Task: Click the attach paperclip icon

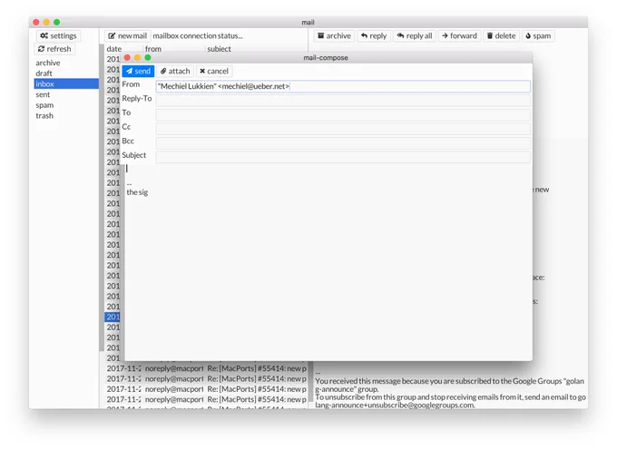Action: pos(163,71)
